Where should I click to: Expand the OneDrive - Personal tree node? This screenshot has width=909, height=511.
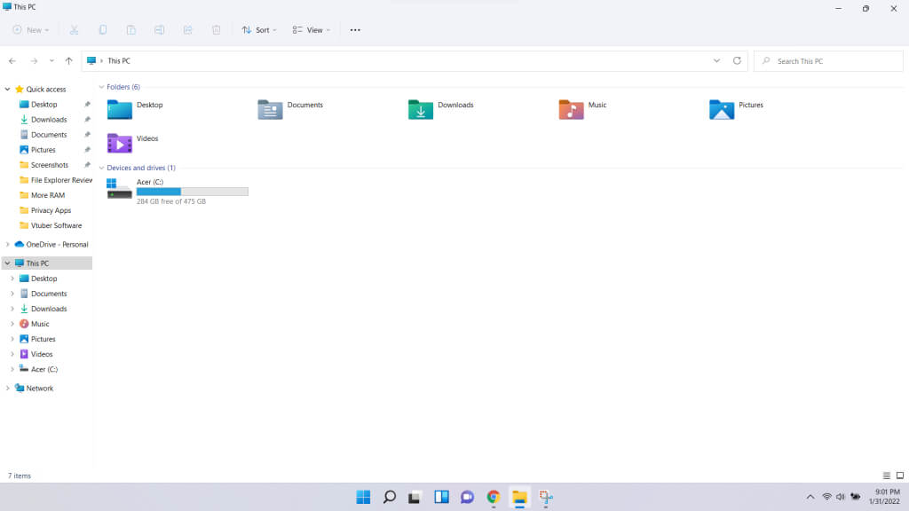[8, 245]
